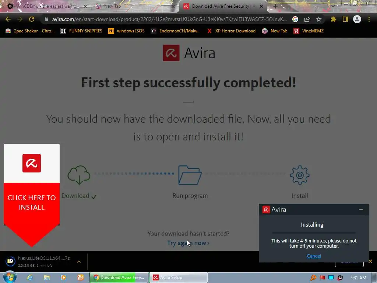Close the Download Avira Free Security tab
This screenshot has height=283, width=377.
261,6
